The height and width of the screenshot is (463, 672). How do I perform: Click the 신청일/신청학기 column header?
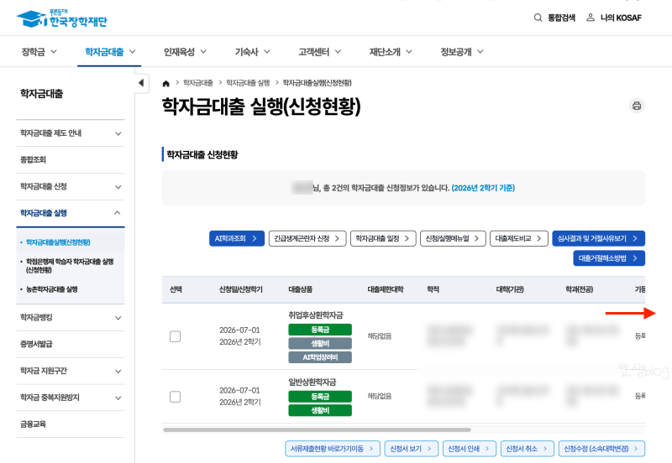click(x=241, y=289)
